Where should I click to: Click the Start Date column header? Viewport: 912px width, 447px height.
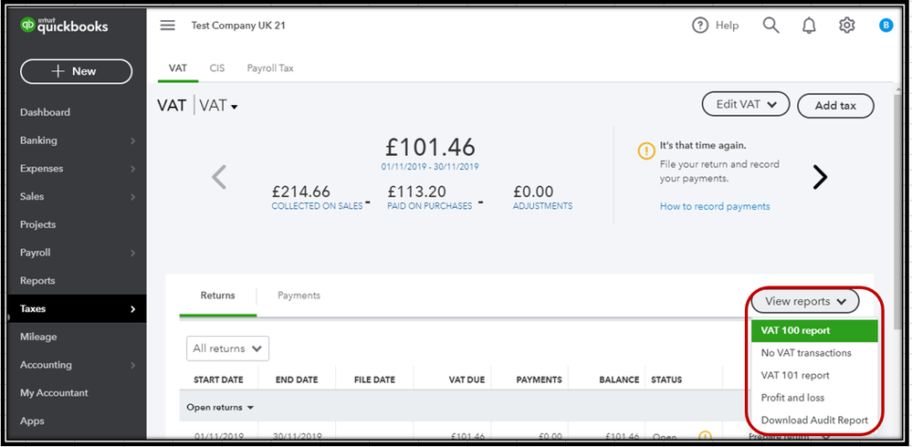218,379
